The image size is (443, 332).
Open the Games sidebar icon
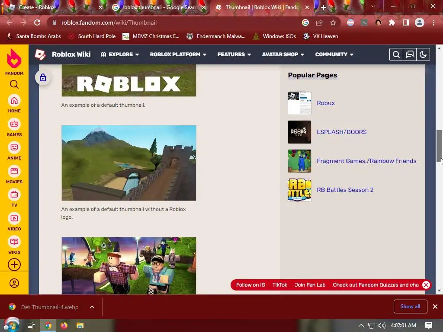[x=14, y=124]
